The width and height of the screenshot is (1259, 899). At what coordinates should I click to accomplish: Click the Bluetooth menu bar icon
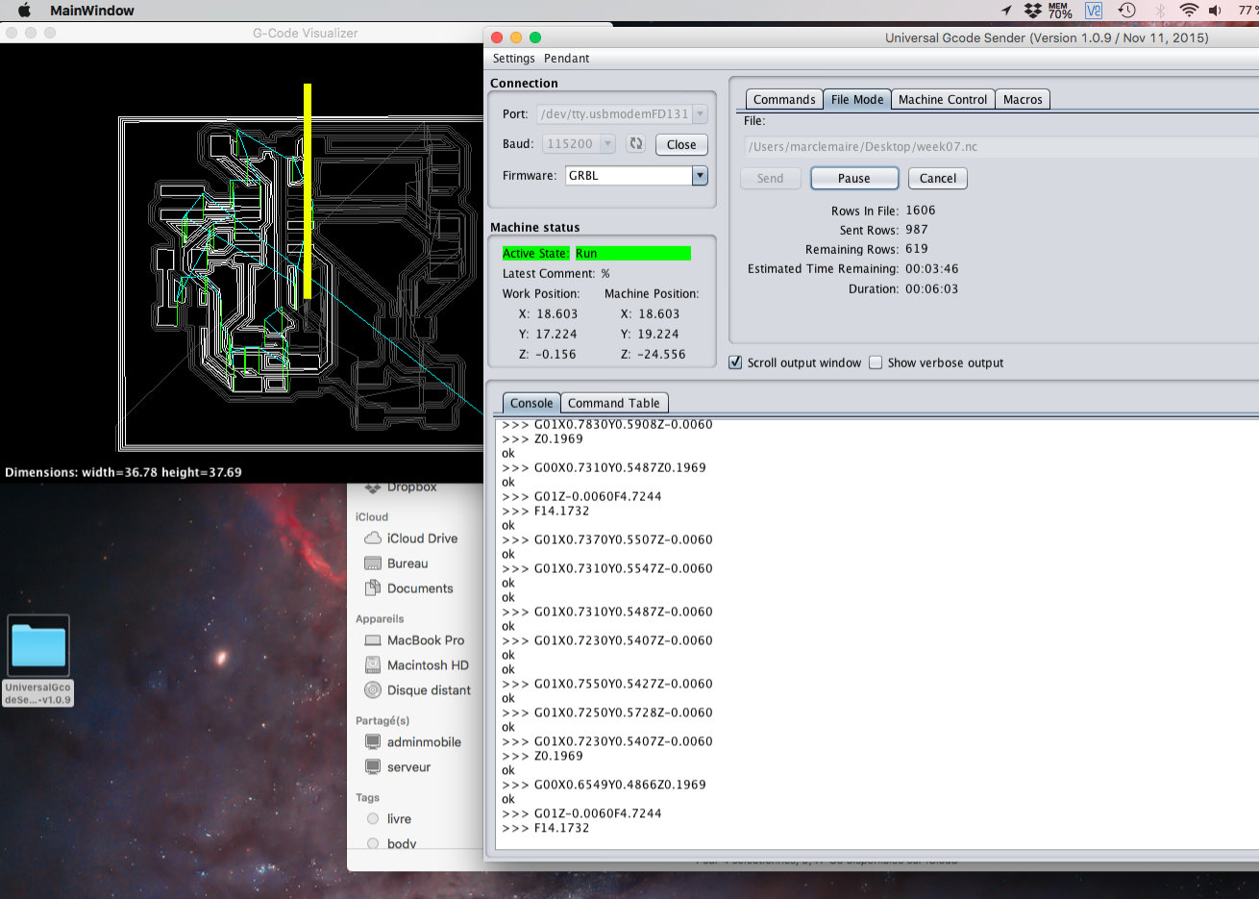1160,11
